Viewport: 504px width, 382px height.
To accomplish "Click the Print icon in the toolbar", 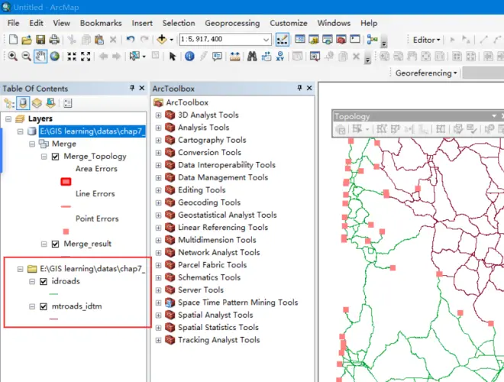I will click(x=54, y=40).
